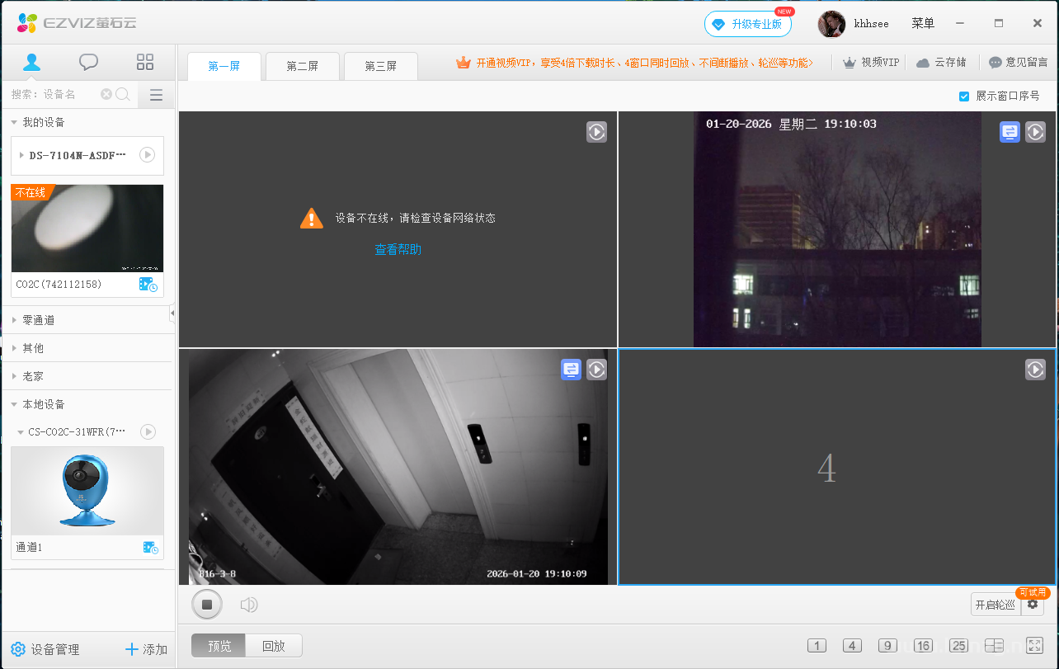Switch to 回放 playback mode
The width and height of the screenshot is (1059, 669).
coord(274,646)
